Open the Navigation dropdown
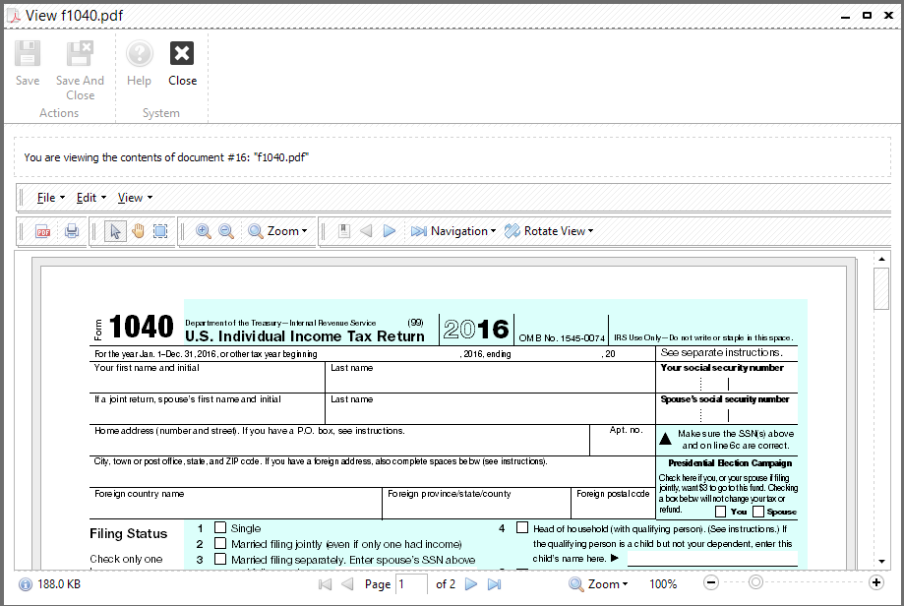 pyautogui.click(x=453, y=231)
